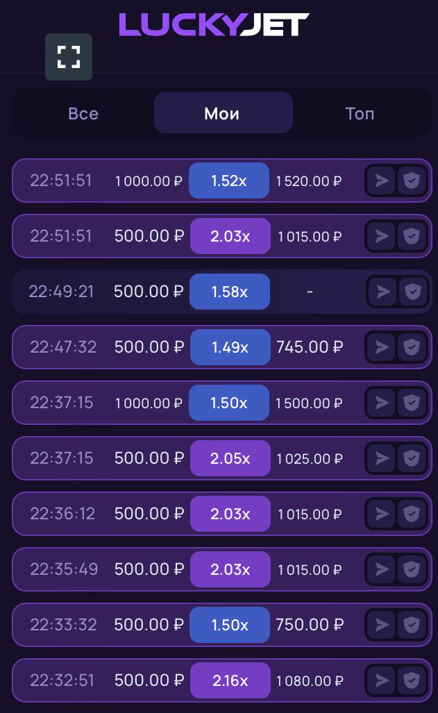This screenshot has height=713, width=438.
Task: Share the 2.05x bet round
Action: tap(381, 458)
